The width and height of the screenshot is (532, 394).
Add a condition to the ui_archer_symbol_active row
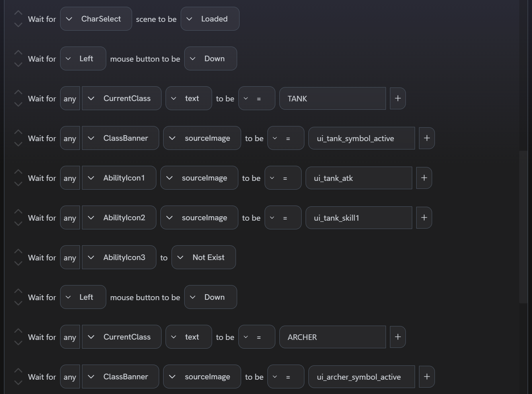427,377
